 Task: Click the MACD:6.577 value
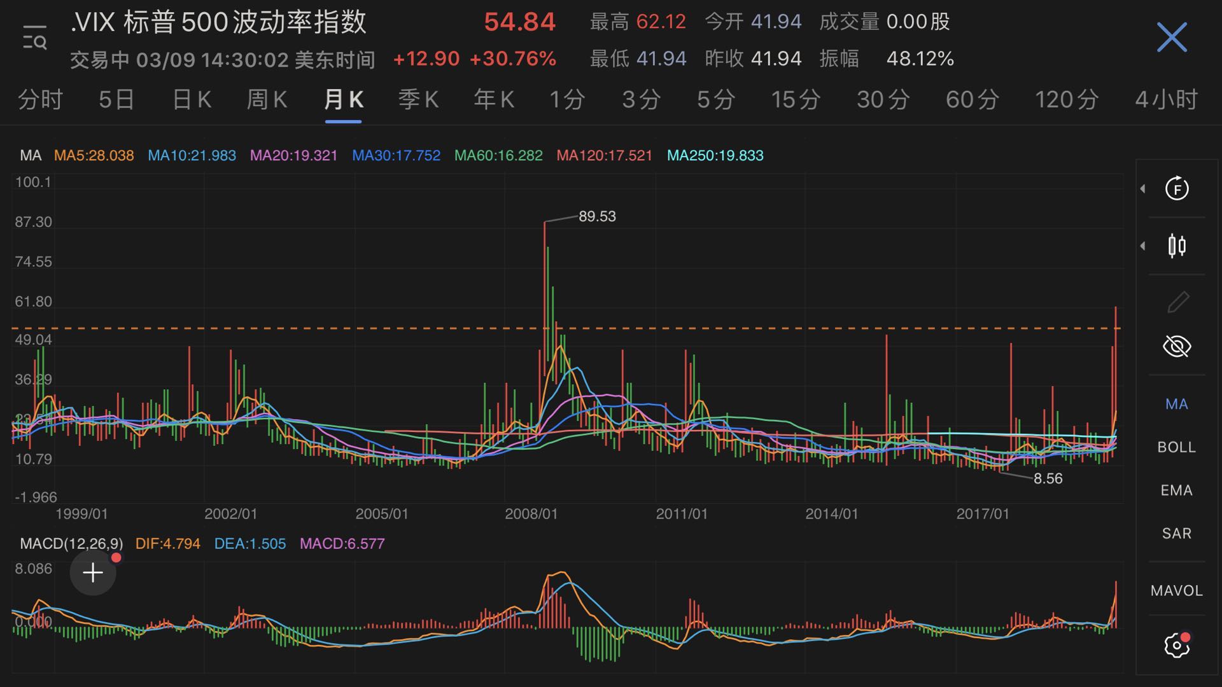(342, 544)
